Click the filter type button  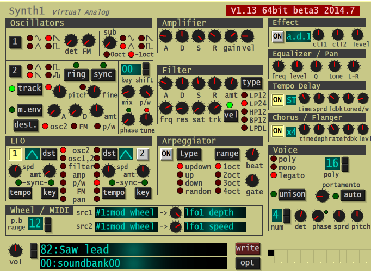251,83
